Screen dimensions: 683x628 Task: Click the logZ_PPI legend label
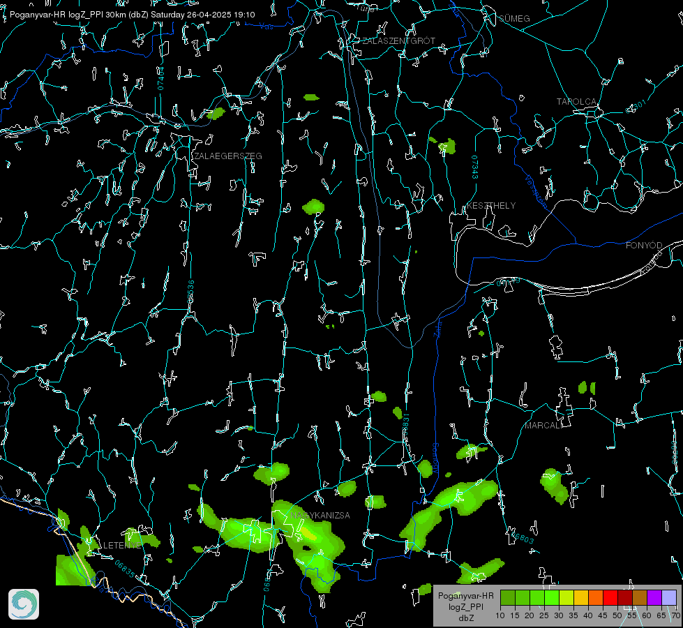[466, 606]
